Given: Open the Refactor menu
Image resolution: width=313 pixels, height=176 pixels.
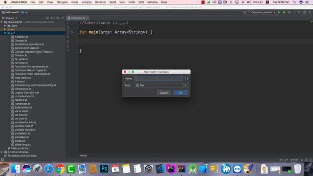Looking at the screenshot, I should (x=100, y=2).
